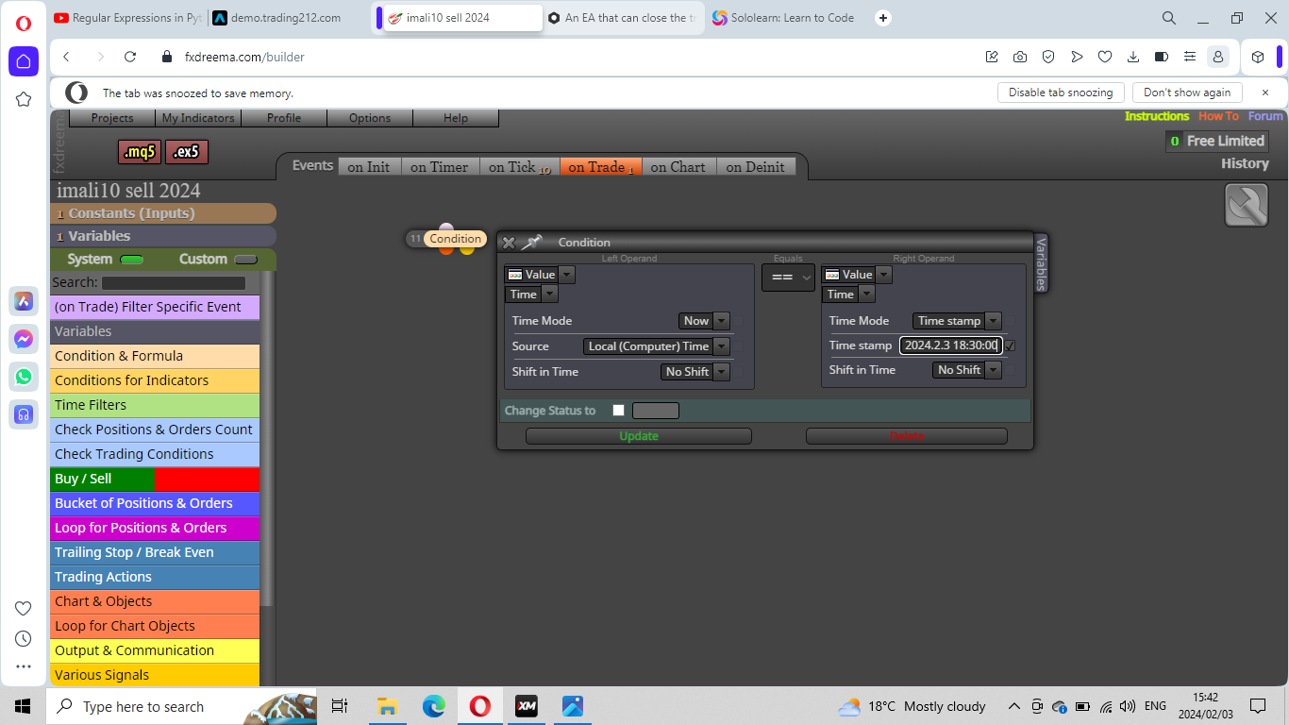Viewport: 1289px width, 725px height.
Task: Tick the Change Status to checkbox
Action: point(619,410)
